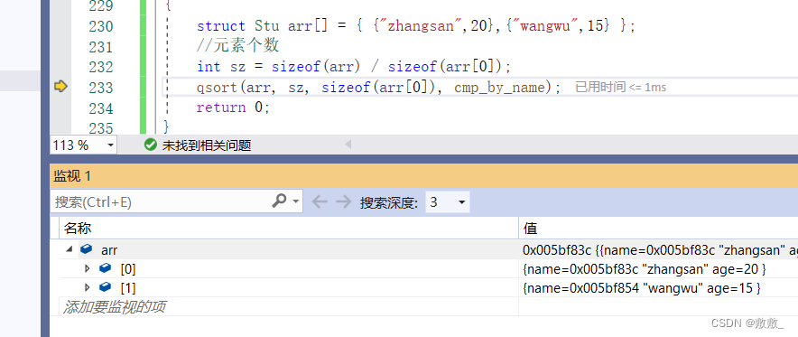Click the return 0; statement
Viewport: 798px width, 337px height.
[x=233, y=108]
